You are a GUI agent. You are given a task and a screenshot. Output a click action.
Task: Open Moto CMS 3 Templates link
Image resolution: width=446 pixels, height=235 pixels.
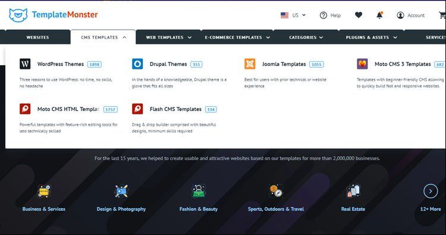tap(403, 64)
